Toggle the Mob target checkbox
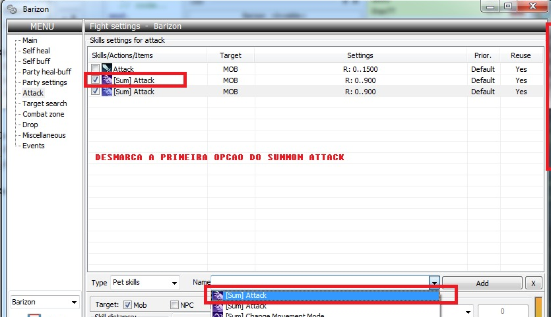551x317 pixels. tap(127, 305)
